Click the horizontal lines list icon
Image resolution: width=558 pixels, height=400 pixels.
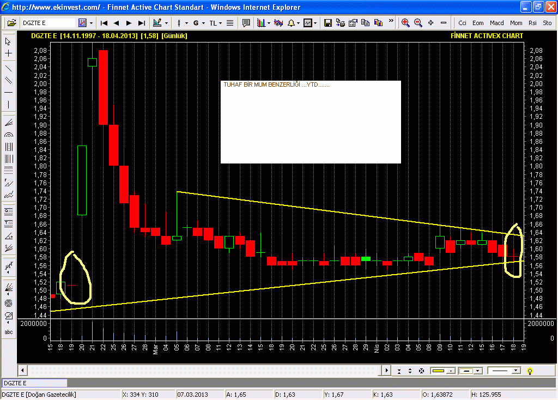[x=230, y=23]
